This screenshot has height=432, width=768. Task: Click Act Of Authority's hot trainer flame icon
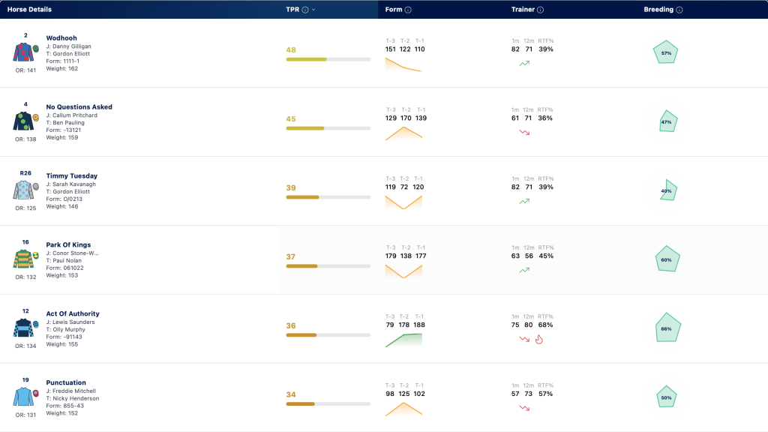click(539, 340)
